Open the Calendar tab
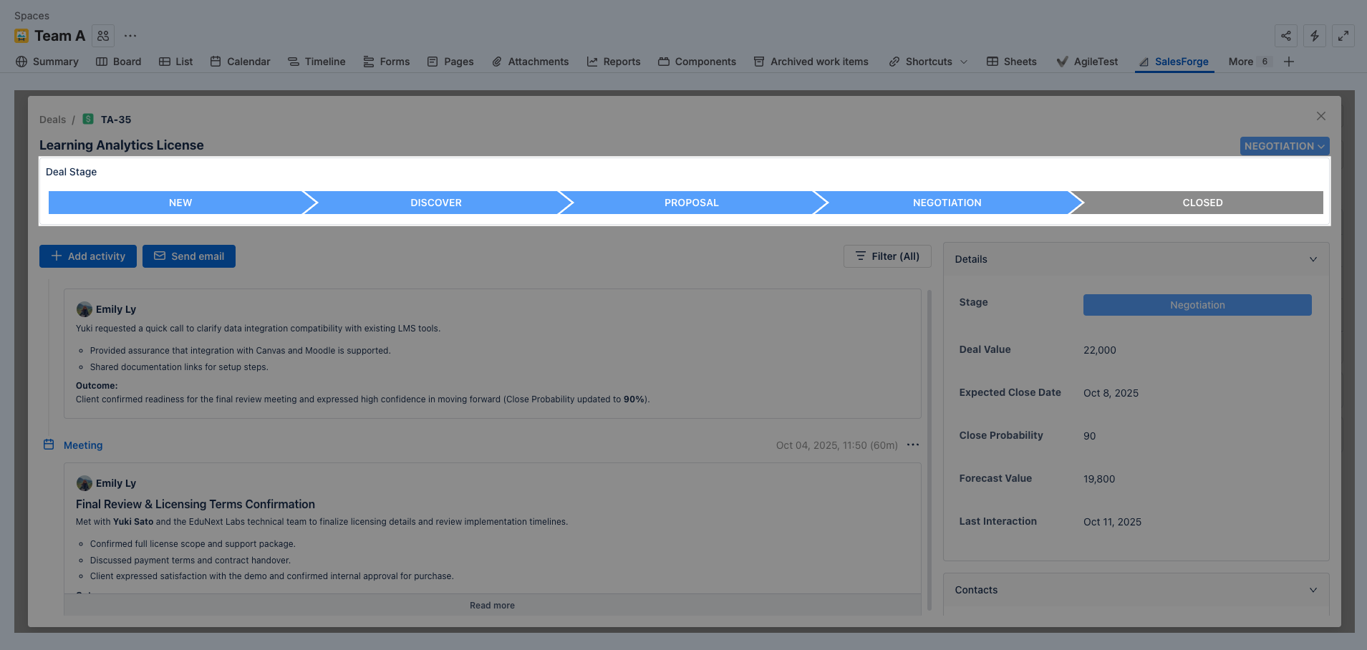Viewport: 1367px width, 650px height. (240, 62)
